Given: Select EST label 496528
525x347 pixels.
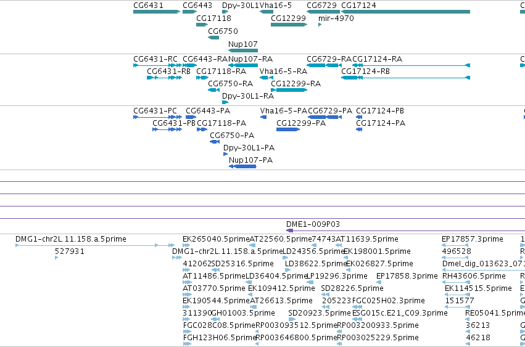Looking at the screenshot, I should [457, 251].
